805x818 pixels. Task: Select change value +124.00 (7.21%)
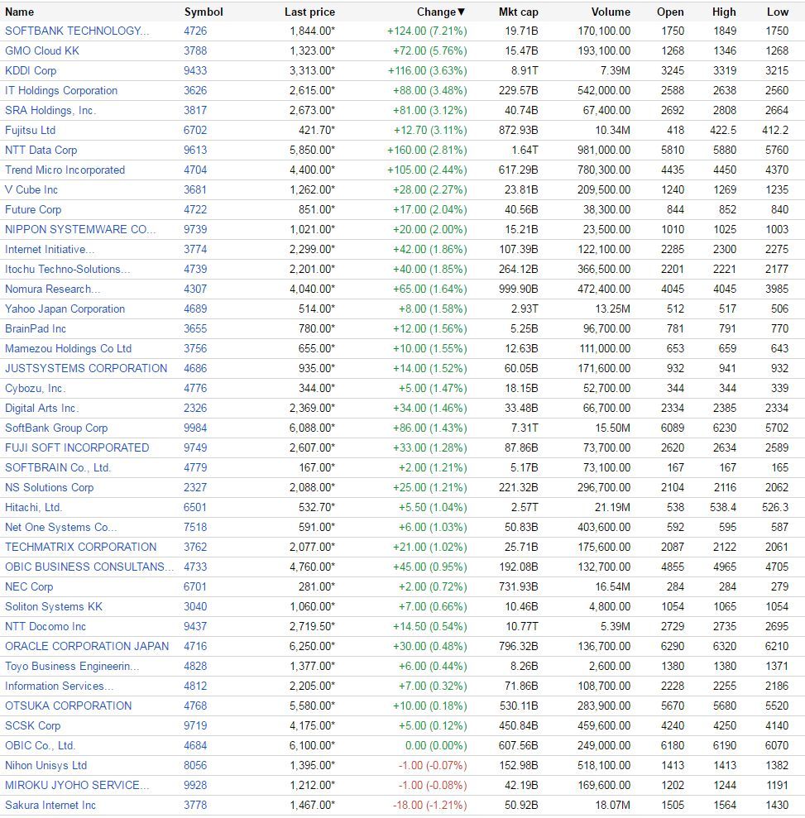coord(427,31)
